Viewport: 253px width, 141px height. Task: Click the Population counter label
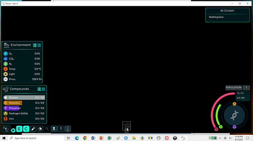pos(234,87)
